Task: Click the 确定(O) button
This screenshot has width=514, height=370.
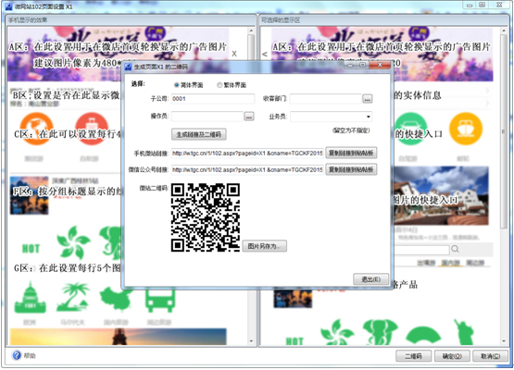Action: coord(452,356)
